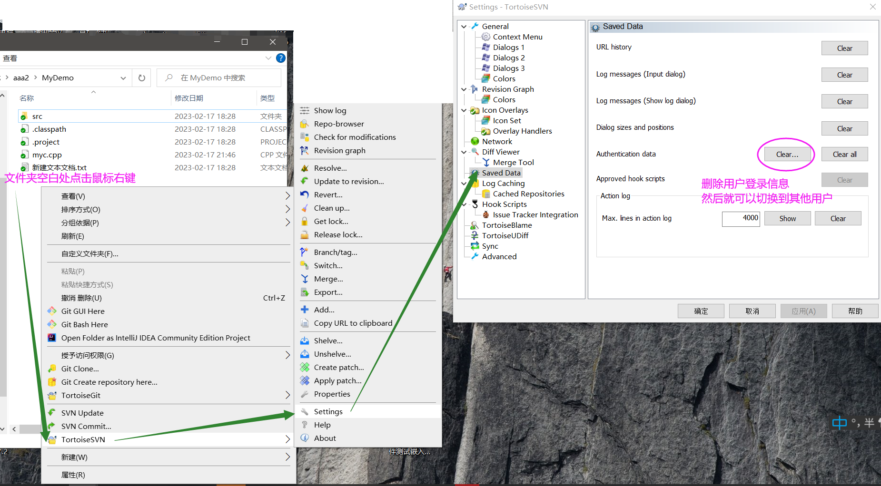Click the 在 MyDemo 中搜索 search box

(x=219, y=78)
